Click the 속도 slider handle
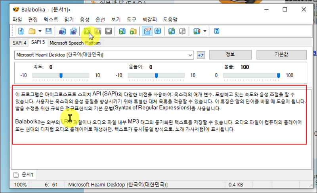Screen dimensions: 317x193 pyautogui.click(x=61, y=75)
